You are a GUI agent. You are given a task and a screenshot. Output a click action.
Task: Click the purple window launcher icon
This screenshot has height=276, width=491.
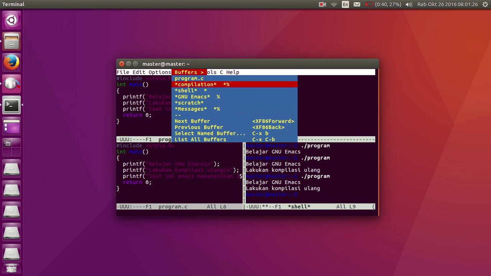coord(11,126)
